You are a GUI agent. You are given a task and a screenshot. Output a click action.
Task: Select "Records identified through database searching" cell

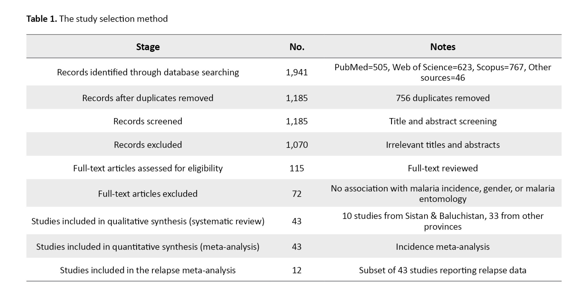point(148,72)
